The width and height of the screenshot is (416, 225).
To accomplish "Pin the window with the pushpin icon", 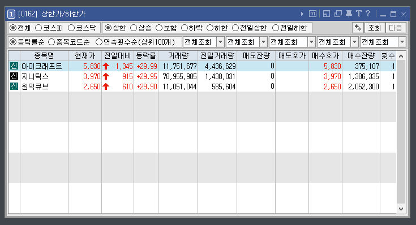I will 349,14.
